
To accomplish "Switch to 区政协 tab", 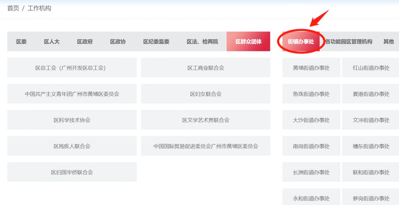I will point(118,42).
